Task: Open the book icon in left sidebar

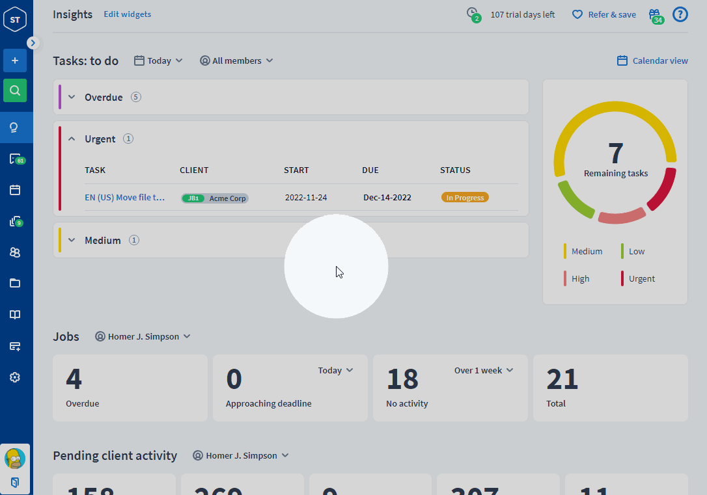Action: [x=15, y=315]
